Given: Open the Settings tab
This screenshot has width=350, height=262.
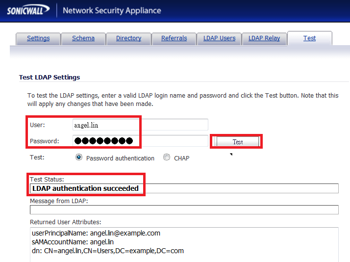Looking at the screenshot, I should point(38,38).
